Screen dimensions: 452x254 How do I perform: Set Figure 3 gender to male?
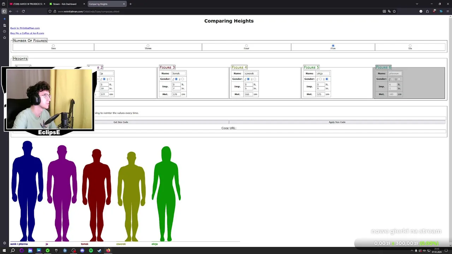176,79
